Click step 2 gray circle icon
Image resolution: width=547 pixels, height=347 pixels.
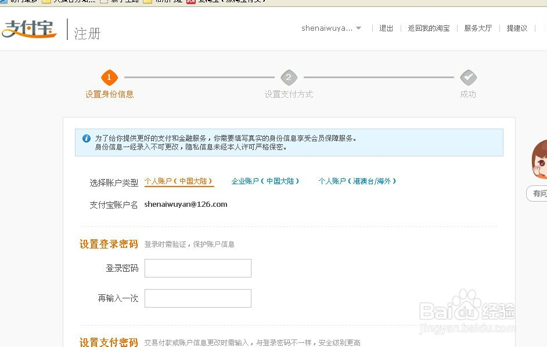pos(289,77)
